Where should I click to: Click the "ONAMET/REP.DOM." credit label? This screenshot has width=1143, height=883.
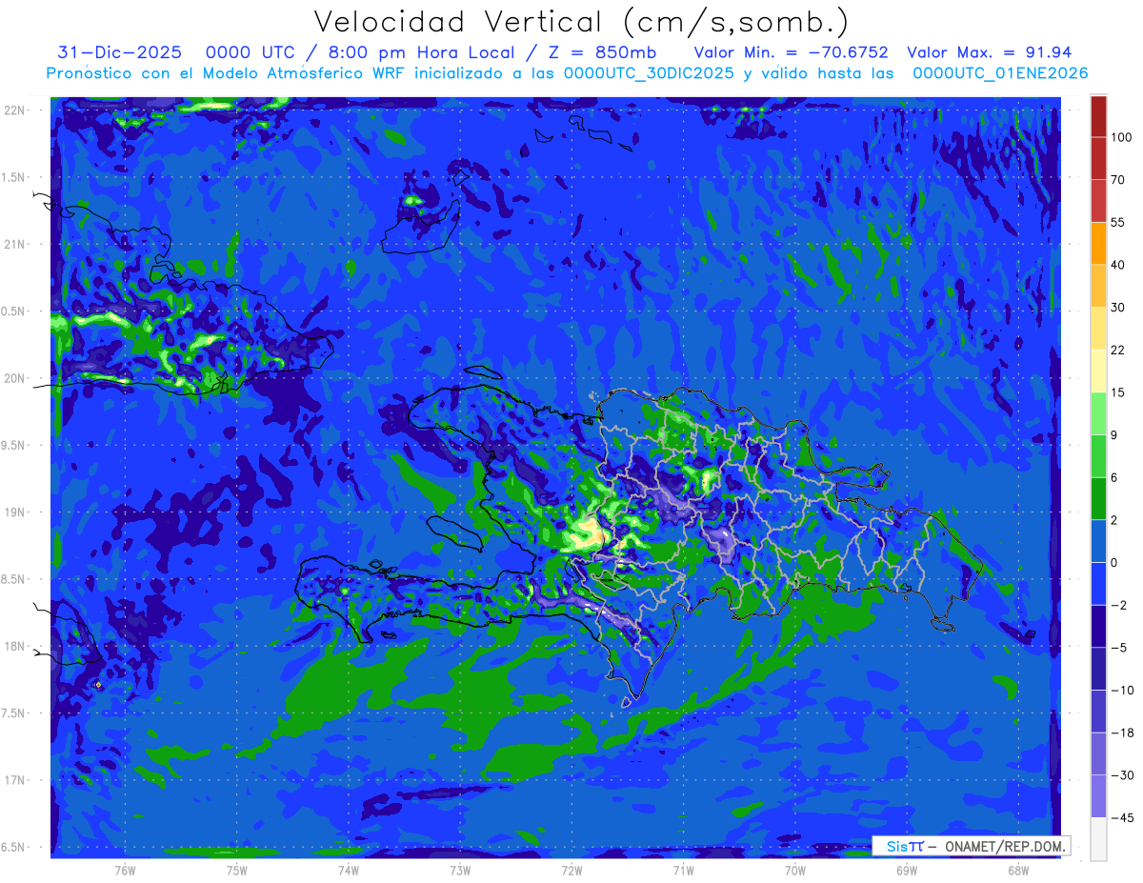click(1004, 846)
